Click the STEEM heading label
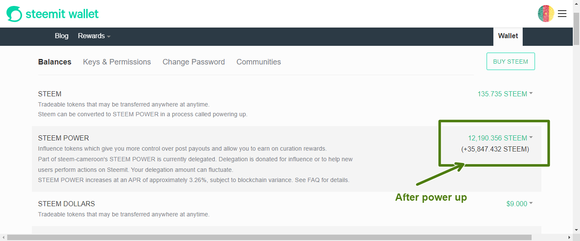The width and height of the screenshot is (580, 241). 50,94
